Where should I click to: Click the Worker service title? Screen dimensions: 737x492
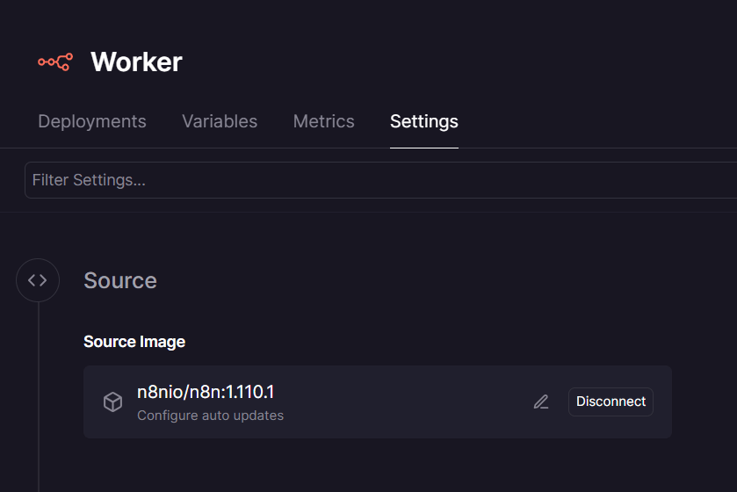pos(136,61)
